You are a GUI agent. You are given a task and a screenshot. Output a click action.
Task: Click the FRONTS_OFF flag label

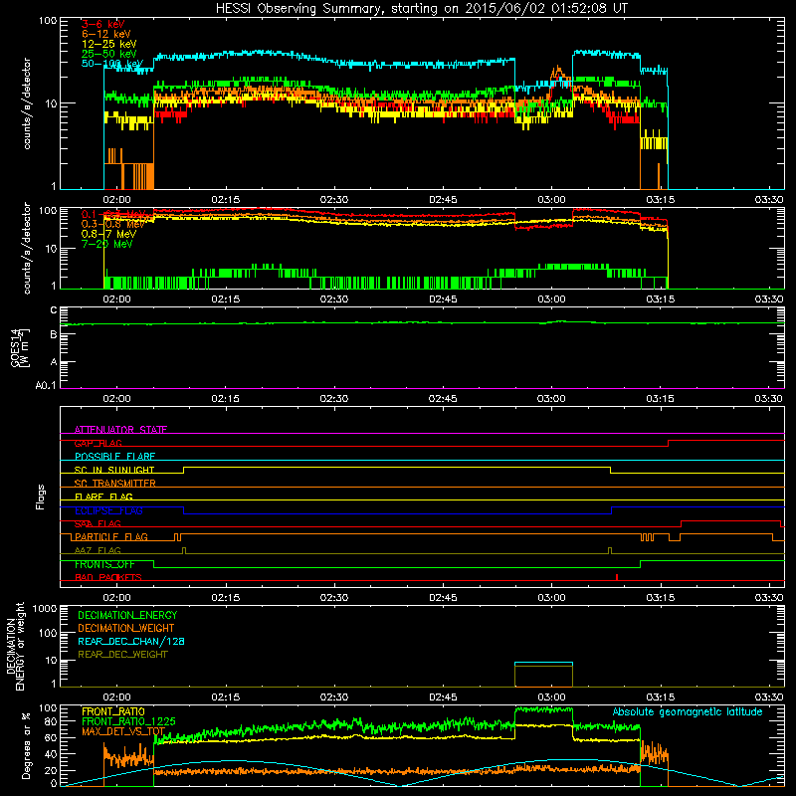(x=104, y=564)
